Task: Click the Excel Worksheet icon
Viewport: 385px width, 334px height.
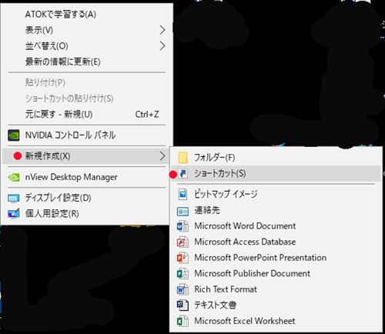Action: [182, 321]
